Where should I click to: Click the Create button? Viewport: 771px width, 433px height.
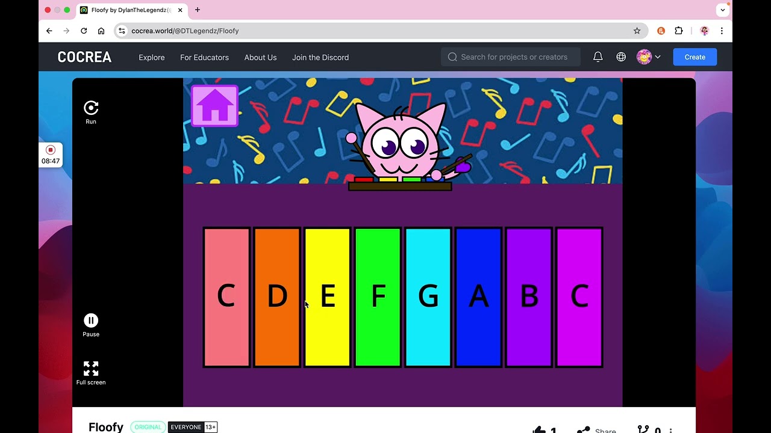[x=695, y=57]
